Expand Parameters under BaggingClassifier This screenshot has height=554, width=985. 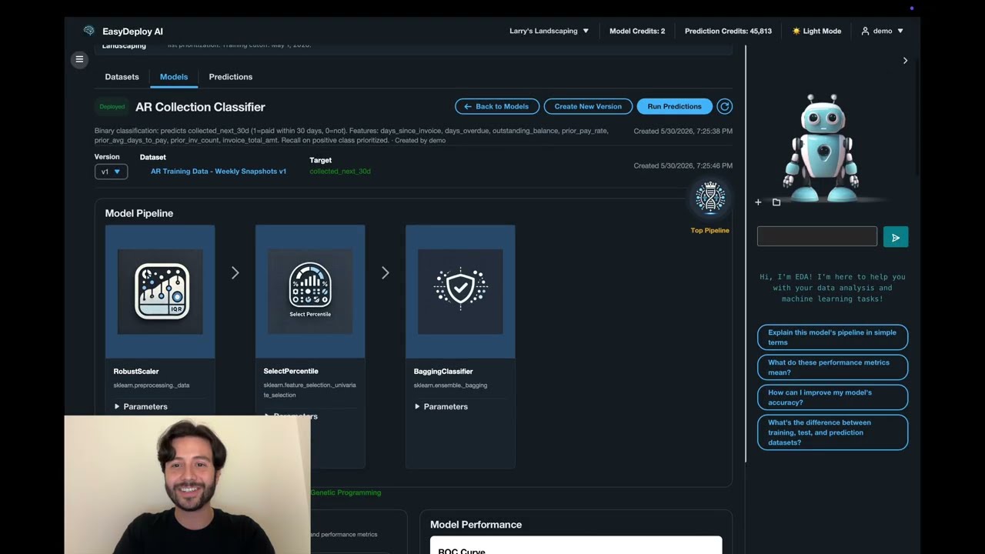coord(441,406)
